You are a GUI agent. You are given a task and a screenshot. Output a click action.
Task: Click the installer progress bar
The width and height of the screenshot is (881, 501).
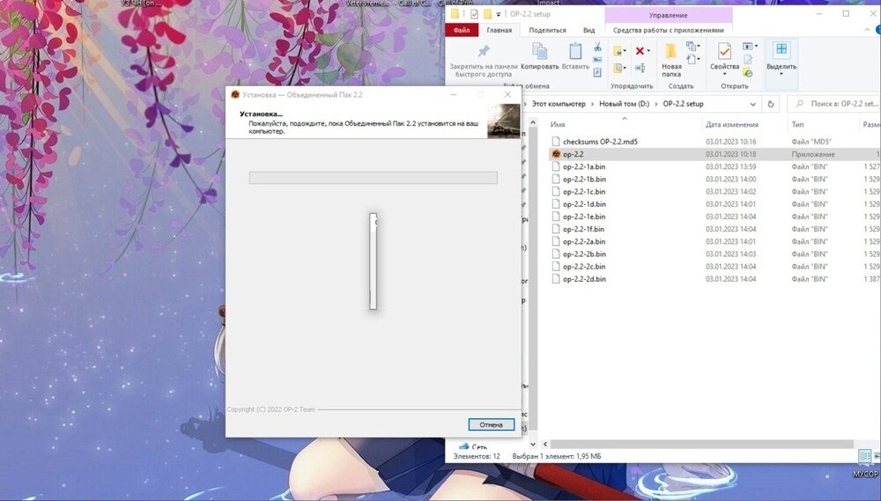373,178
